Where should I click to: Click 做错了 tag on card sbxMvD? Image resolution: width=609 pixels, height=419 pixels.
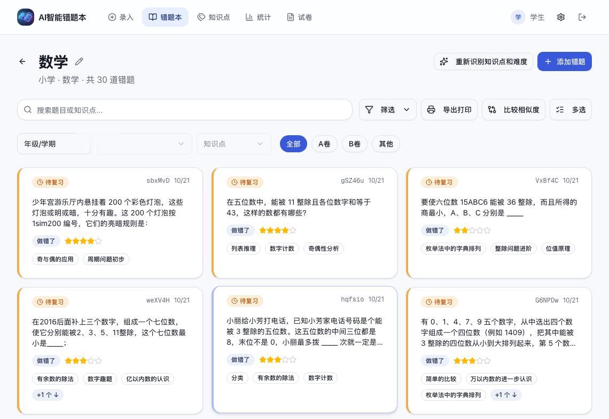(x=46, y=241)
